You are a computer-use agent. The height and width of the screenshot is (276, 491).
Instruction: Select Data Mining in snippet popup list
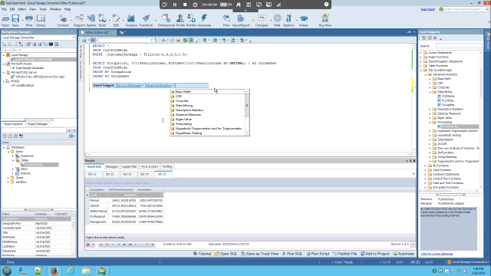click(184, 106)
